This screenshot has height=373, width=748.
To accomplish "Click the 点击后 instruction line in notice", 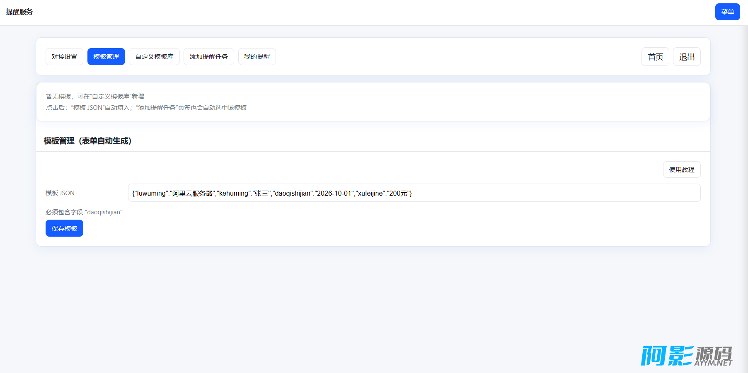I will [x=146, y=108].
